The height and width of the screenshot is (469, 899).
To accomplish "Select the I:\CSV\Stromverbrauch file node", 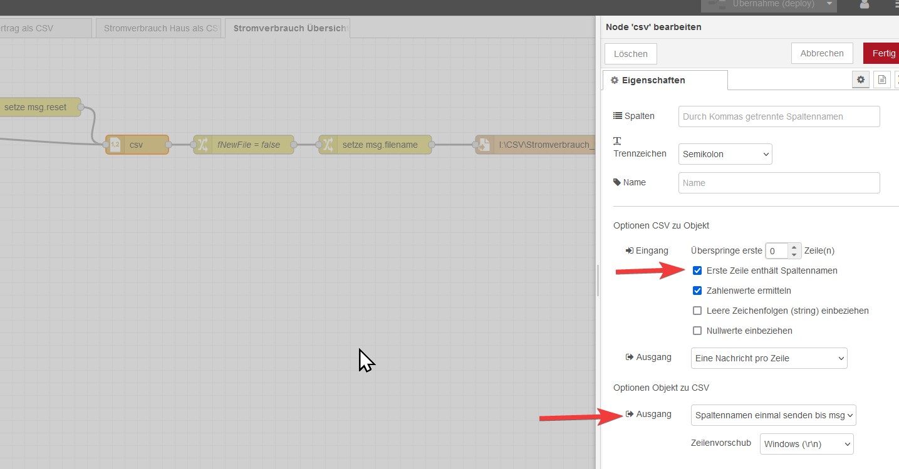I will 535,145.
